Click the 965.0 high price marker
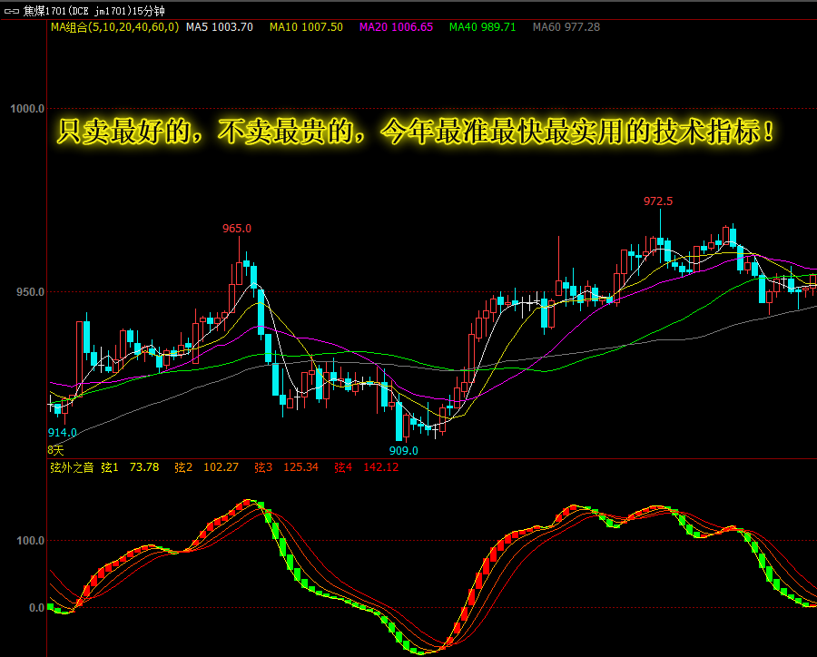 pos(237,229)
